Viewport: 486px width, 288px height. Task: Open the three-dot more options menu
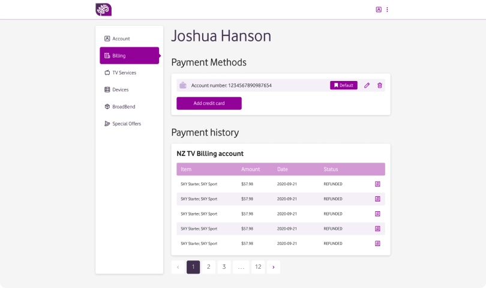tap(388, 10)
